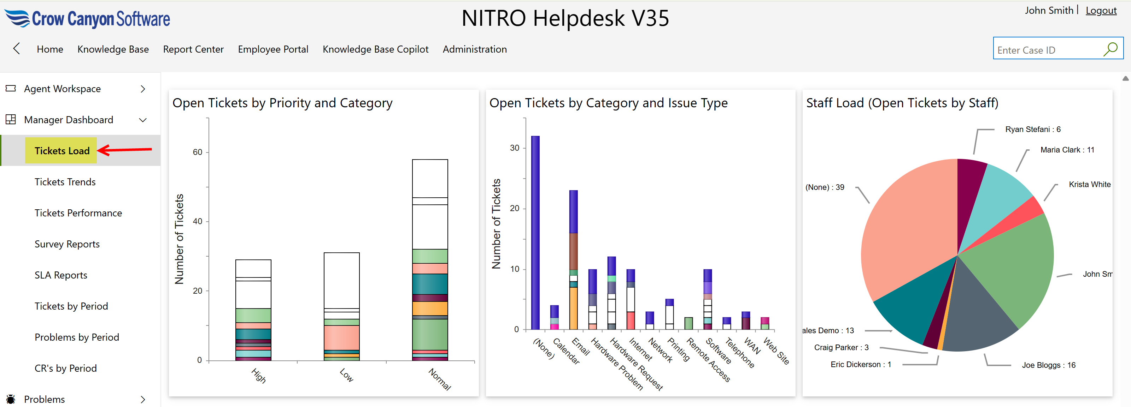Click the Manager Dashboard grid icon
This screenshot has width=1131, height=407.
(x=11, y=119)
